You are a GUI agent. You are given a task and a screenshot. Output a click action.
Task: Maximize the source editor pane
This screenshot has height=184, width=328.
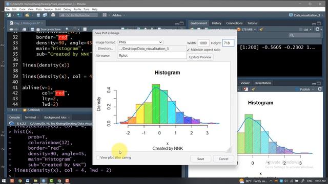(181, 24)
